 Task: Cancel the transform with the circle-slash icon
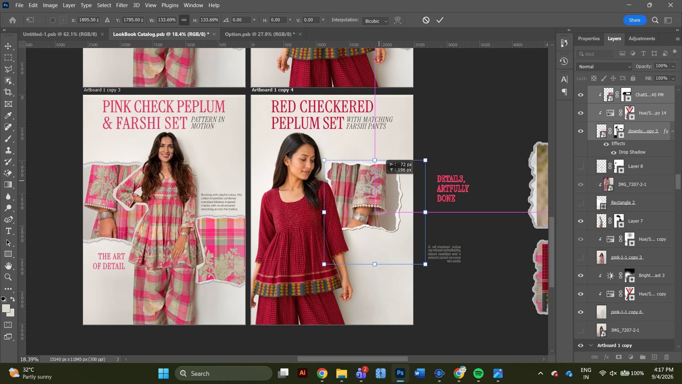click(426, 20)
